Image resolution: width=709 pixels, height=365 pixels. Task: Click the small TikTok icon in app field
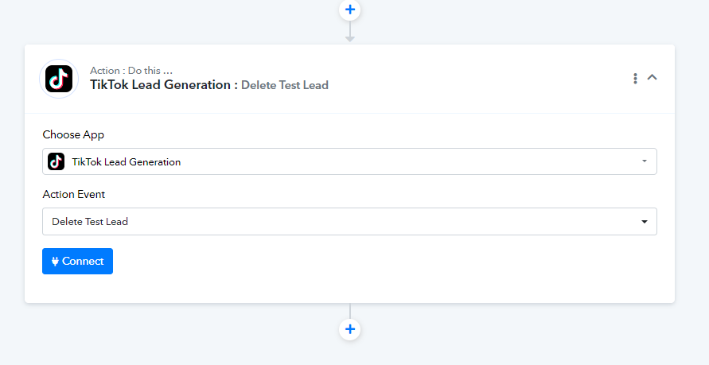click(56, 161)
